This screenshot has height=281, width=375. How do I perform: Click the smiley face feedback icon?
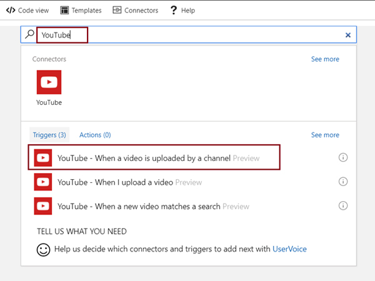(x=43, y=250)
